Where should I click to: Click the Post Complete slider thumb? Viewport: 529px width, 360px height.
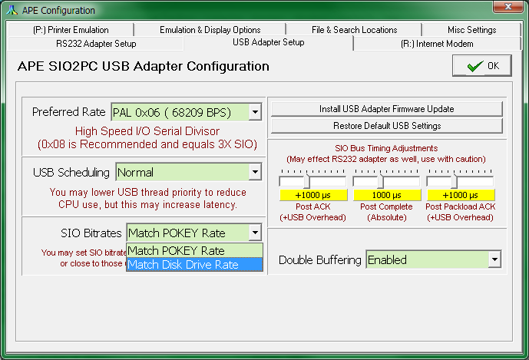[x=381, y=181]
